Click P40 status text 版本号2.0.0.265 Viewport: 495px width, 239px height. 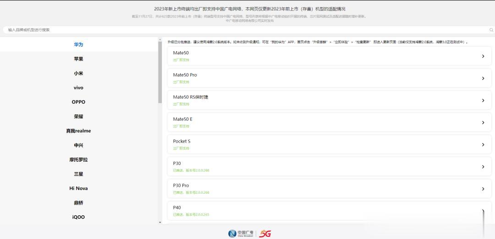[x=197, y=214]
